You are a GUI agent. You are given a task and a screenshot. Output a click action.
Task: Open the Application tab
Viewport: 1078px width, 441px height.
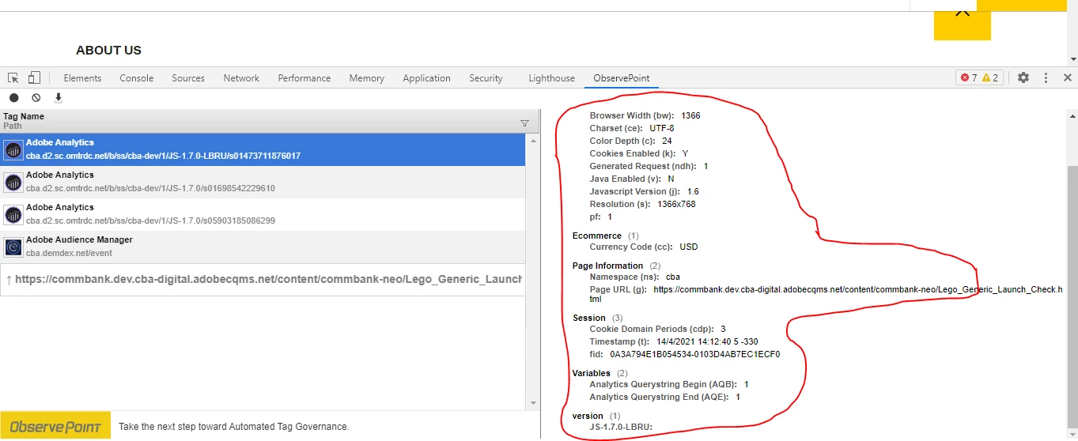click(426, 78)
